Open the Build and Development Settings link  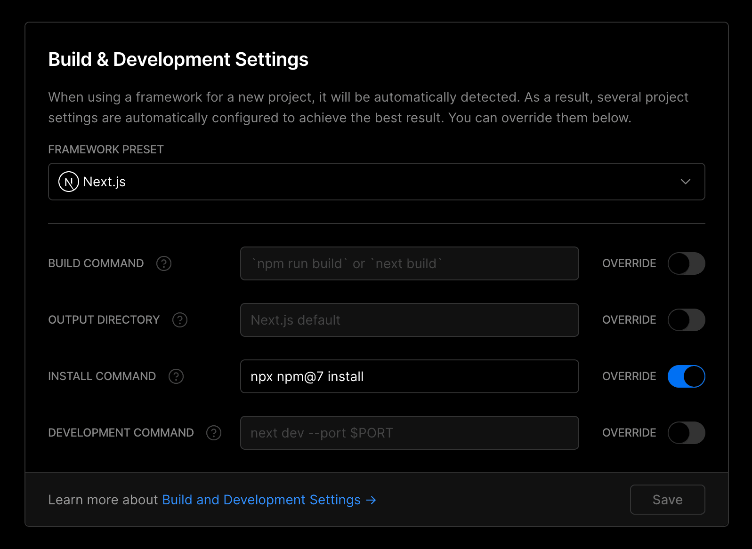click(x=261, y=500)
